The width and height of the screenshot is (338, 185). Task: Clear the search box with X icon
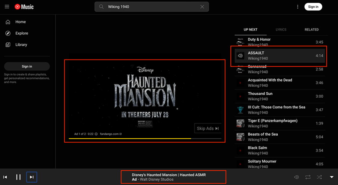tap(202, 7)
